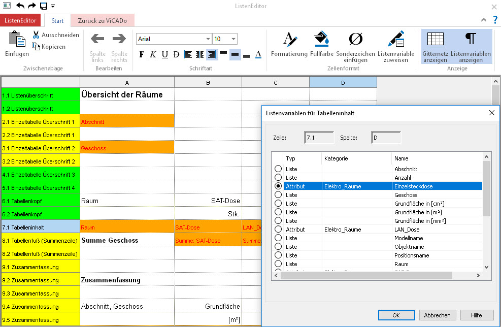Align cell text to the left

coord(188,55)
